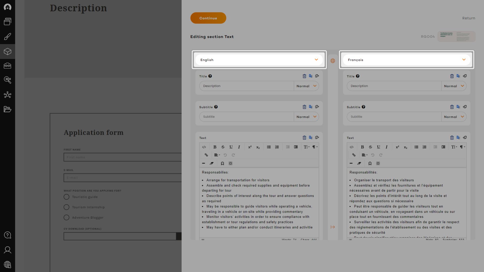
Task: Select the Touristic guide radio option
Action: tap(67, 197)
